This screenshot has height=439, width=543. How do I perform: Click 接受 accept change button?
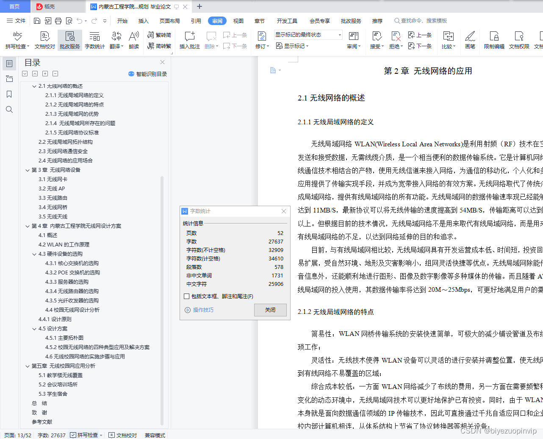tap(377, 40)
